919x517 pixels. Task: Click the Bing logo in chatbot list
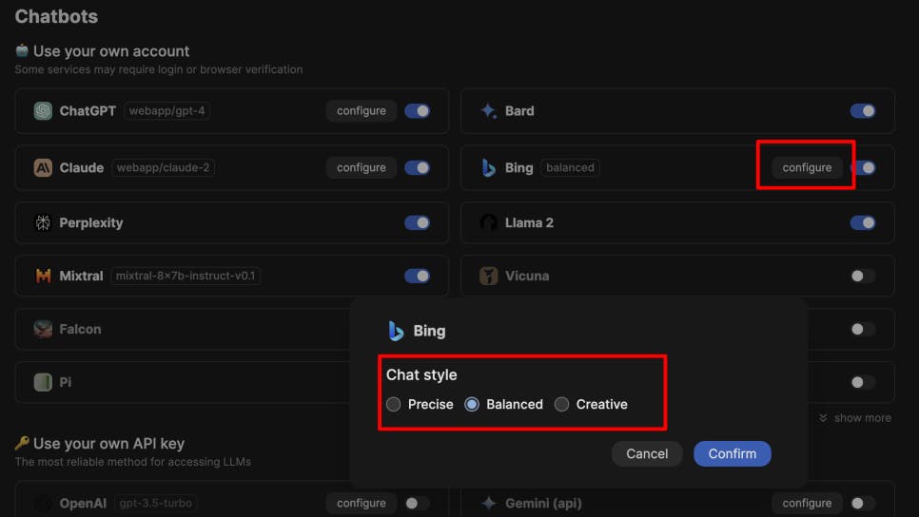coord(488,167)
